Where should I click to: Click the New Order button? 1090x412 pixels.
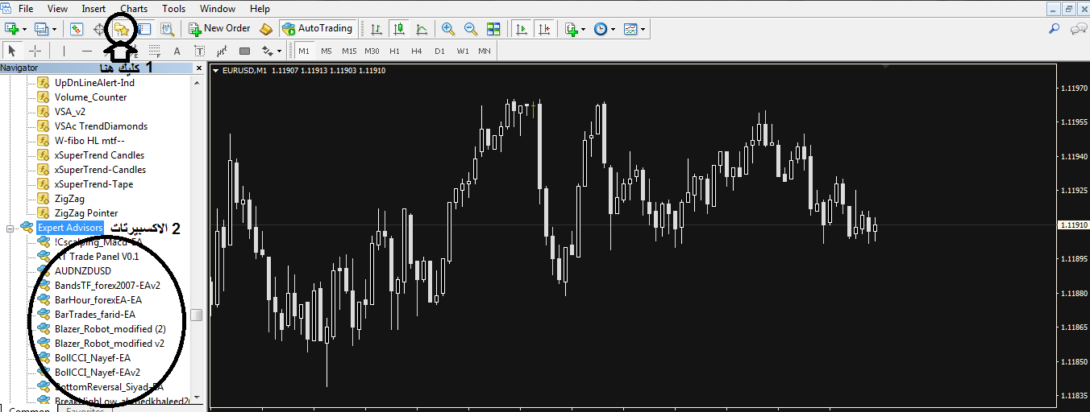(219, 29)
